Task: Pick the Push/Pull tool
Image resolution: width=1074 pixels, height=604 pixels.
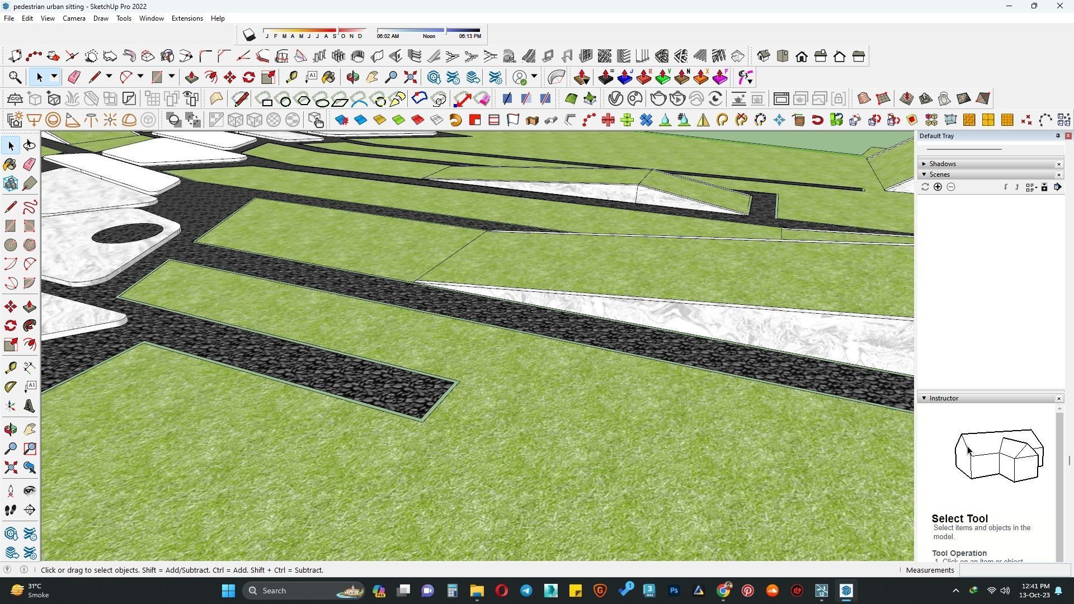Action: click(30, 307)
